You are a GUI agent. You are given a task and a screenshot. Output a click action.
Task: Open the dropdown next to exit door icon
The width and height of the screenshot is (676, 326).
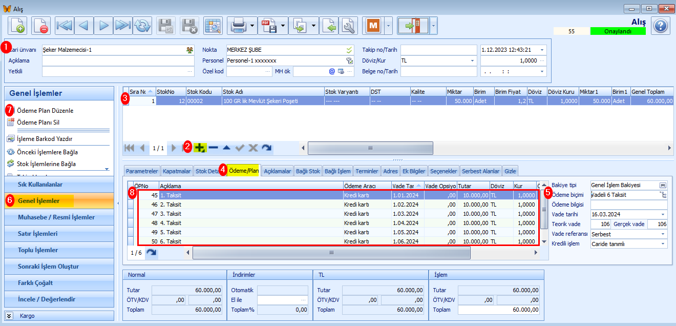(434, 25)
